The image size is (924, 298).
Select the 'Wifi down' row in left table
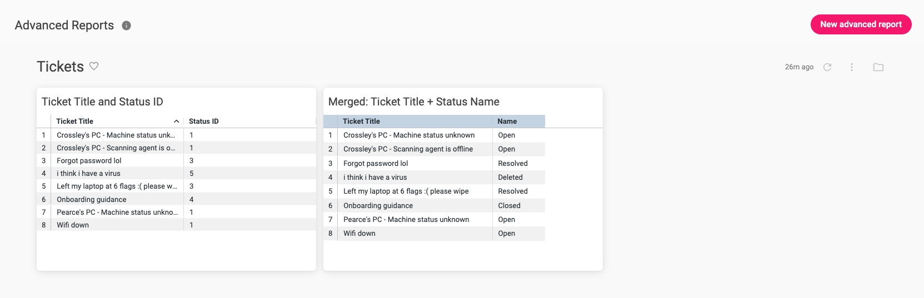[73, 225]
